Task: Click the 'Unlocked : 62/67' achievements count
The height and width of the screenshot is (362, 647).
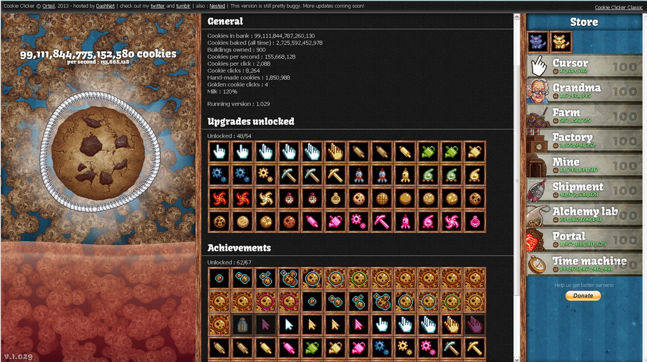Action: [229, 262]
